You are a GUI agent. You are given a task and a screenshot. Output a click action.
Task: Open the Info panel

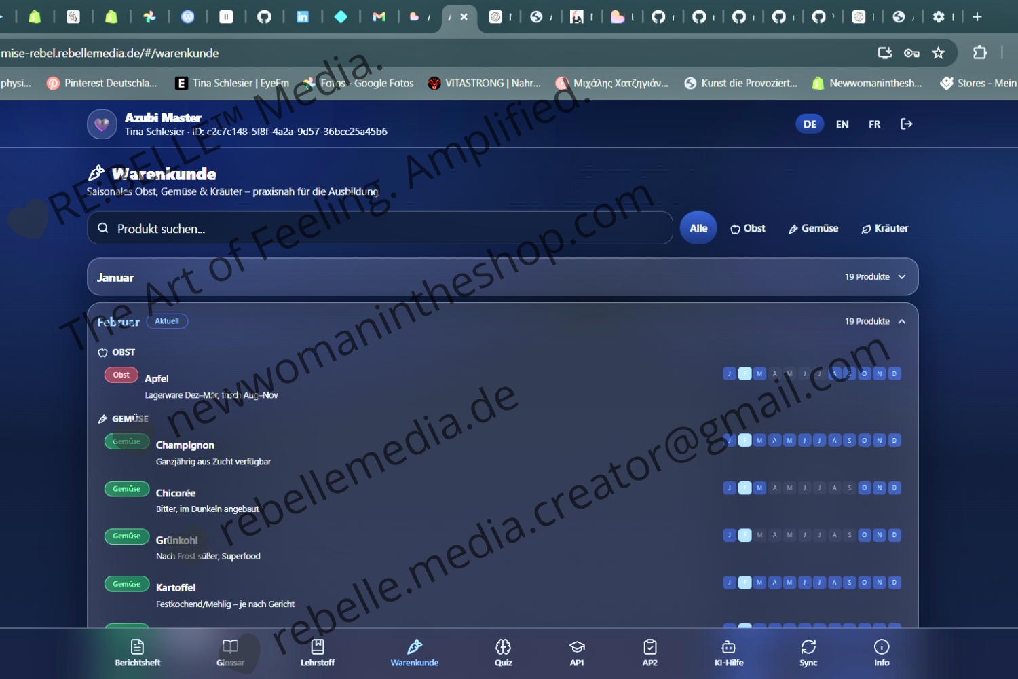point(881,653)
